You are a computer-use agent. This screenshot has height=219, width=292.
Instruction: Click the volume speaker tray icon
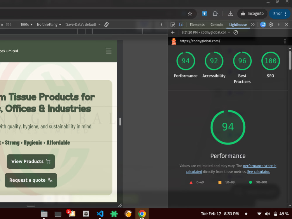(x=267, y=214)
